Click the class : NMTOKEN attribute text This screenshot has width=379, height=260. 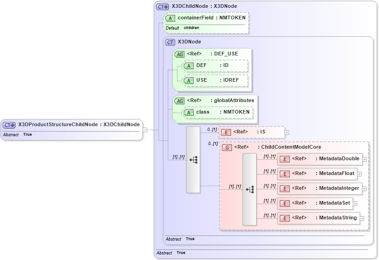tap(223, 112)
